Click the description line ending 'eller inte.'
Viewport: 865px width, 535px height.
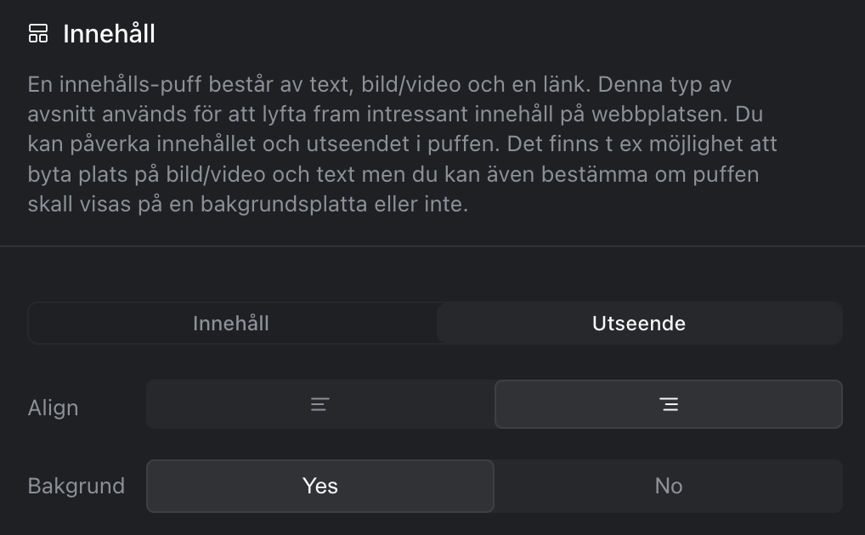246,205
